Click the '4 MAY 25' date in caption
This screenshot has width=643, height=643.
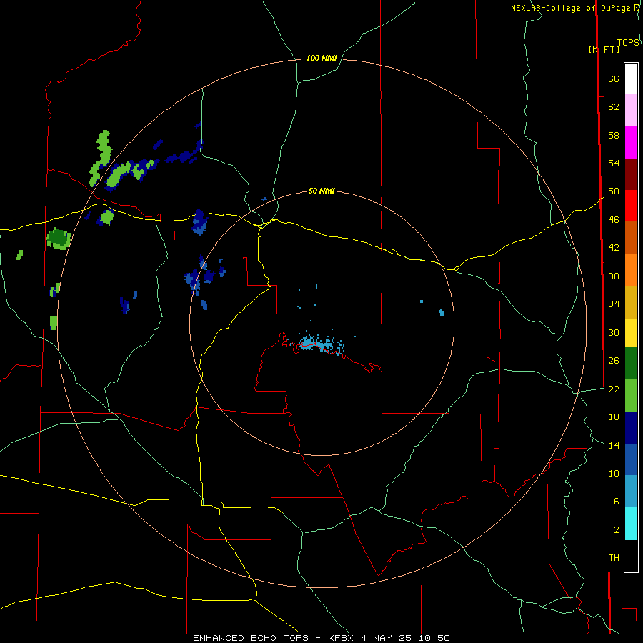(387, 638)
